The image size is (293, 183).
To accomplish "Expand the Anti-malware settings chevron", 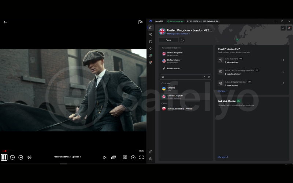I will pos(283,60).
